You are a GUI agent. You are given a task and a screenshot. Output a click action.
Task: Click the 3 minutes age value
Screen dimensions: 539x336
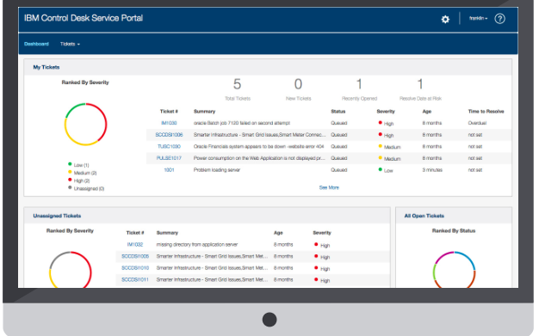(432, 169)
